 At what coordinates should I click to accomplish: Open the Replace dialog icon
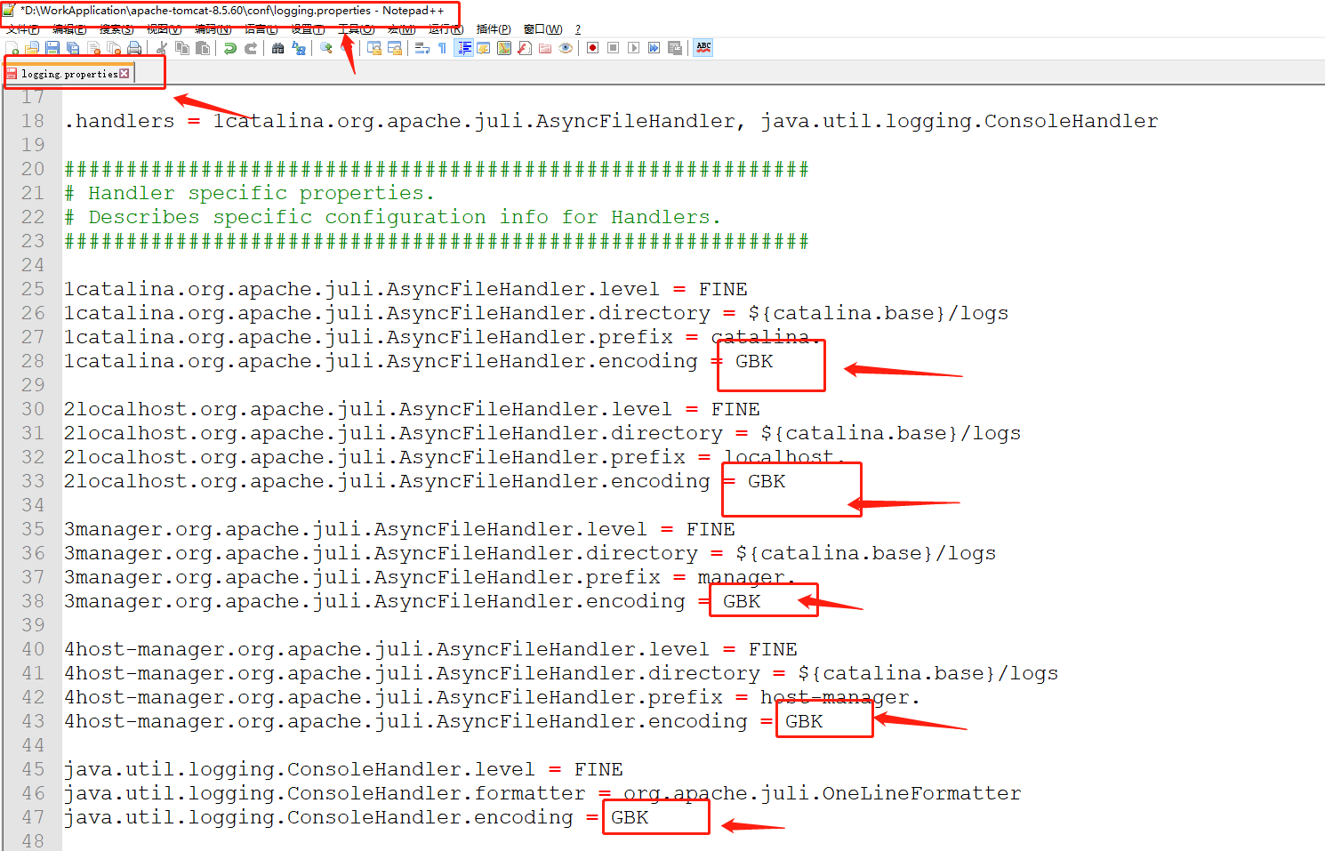coord(299,48)
